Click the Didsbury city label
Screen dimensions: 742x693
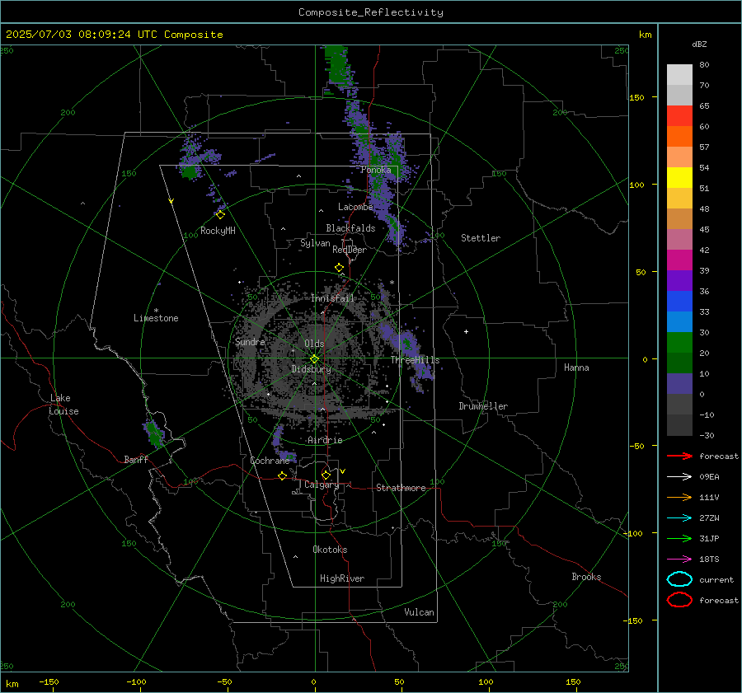pyautogui.click(x=311, y=369)
